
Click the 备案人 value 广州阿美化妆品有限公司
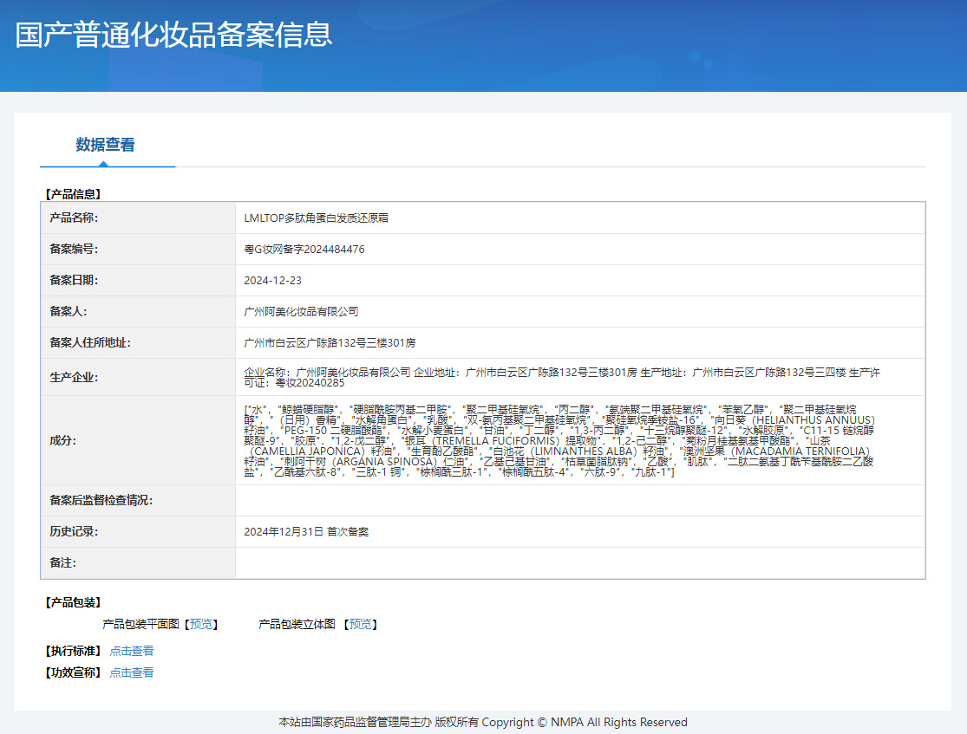301,311
